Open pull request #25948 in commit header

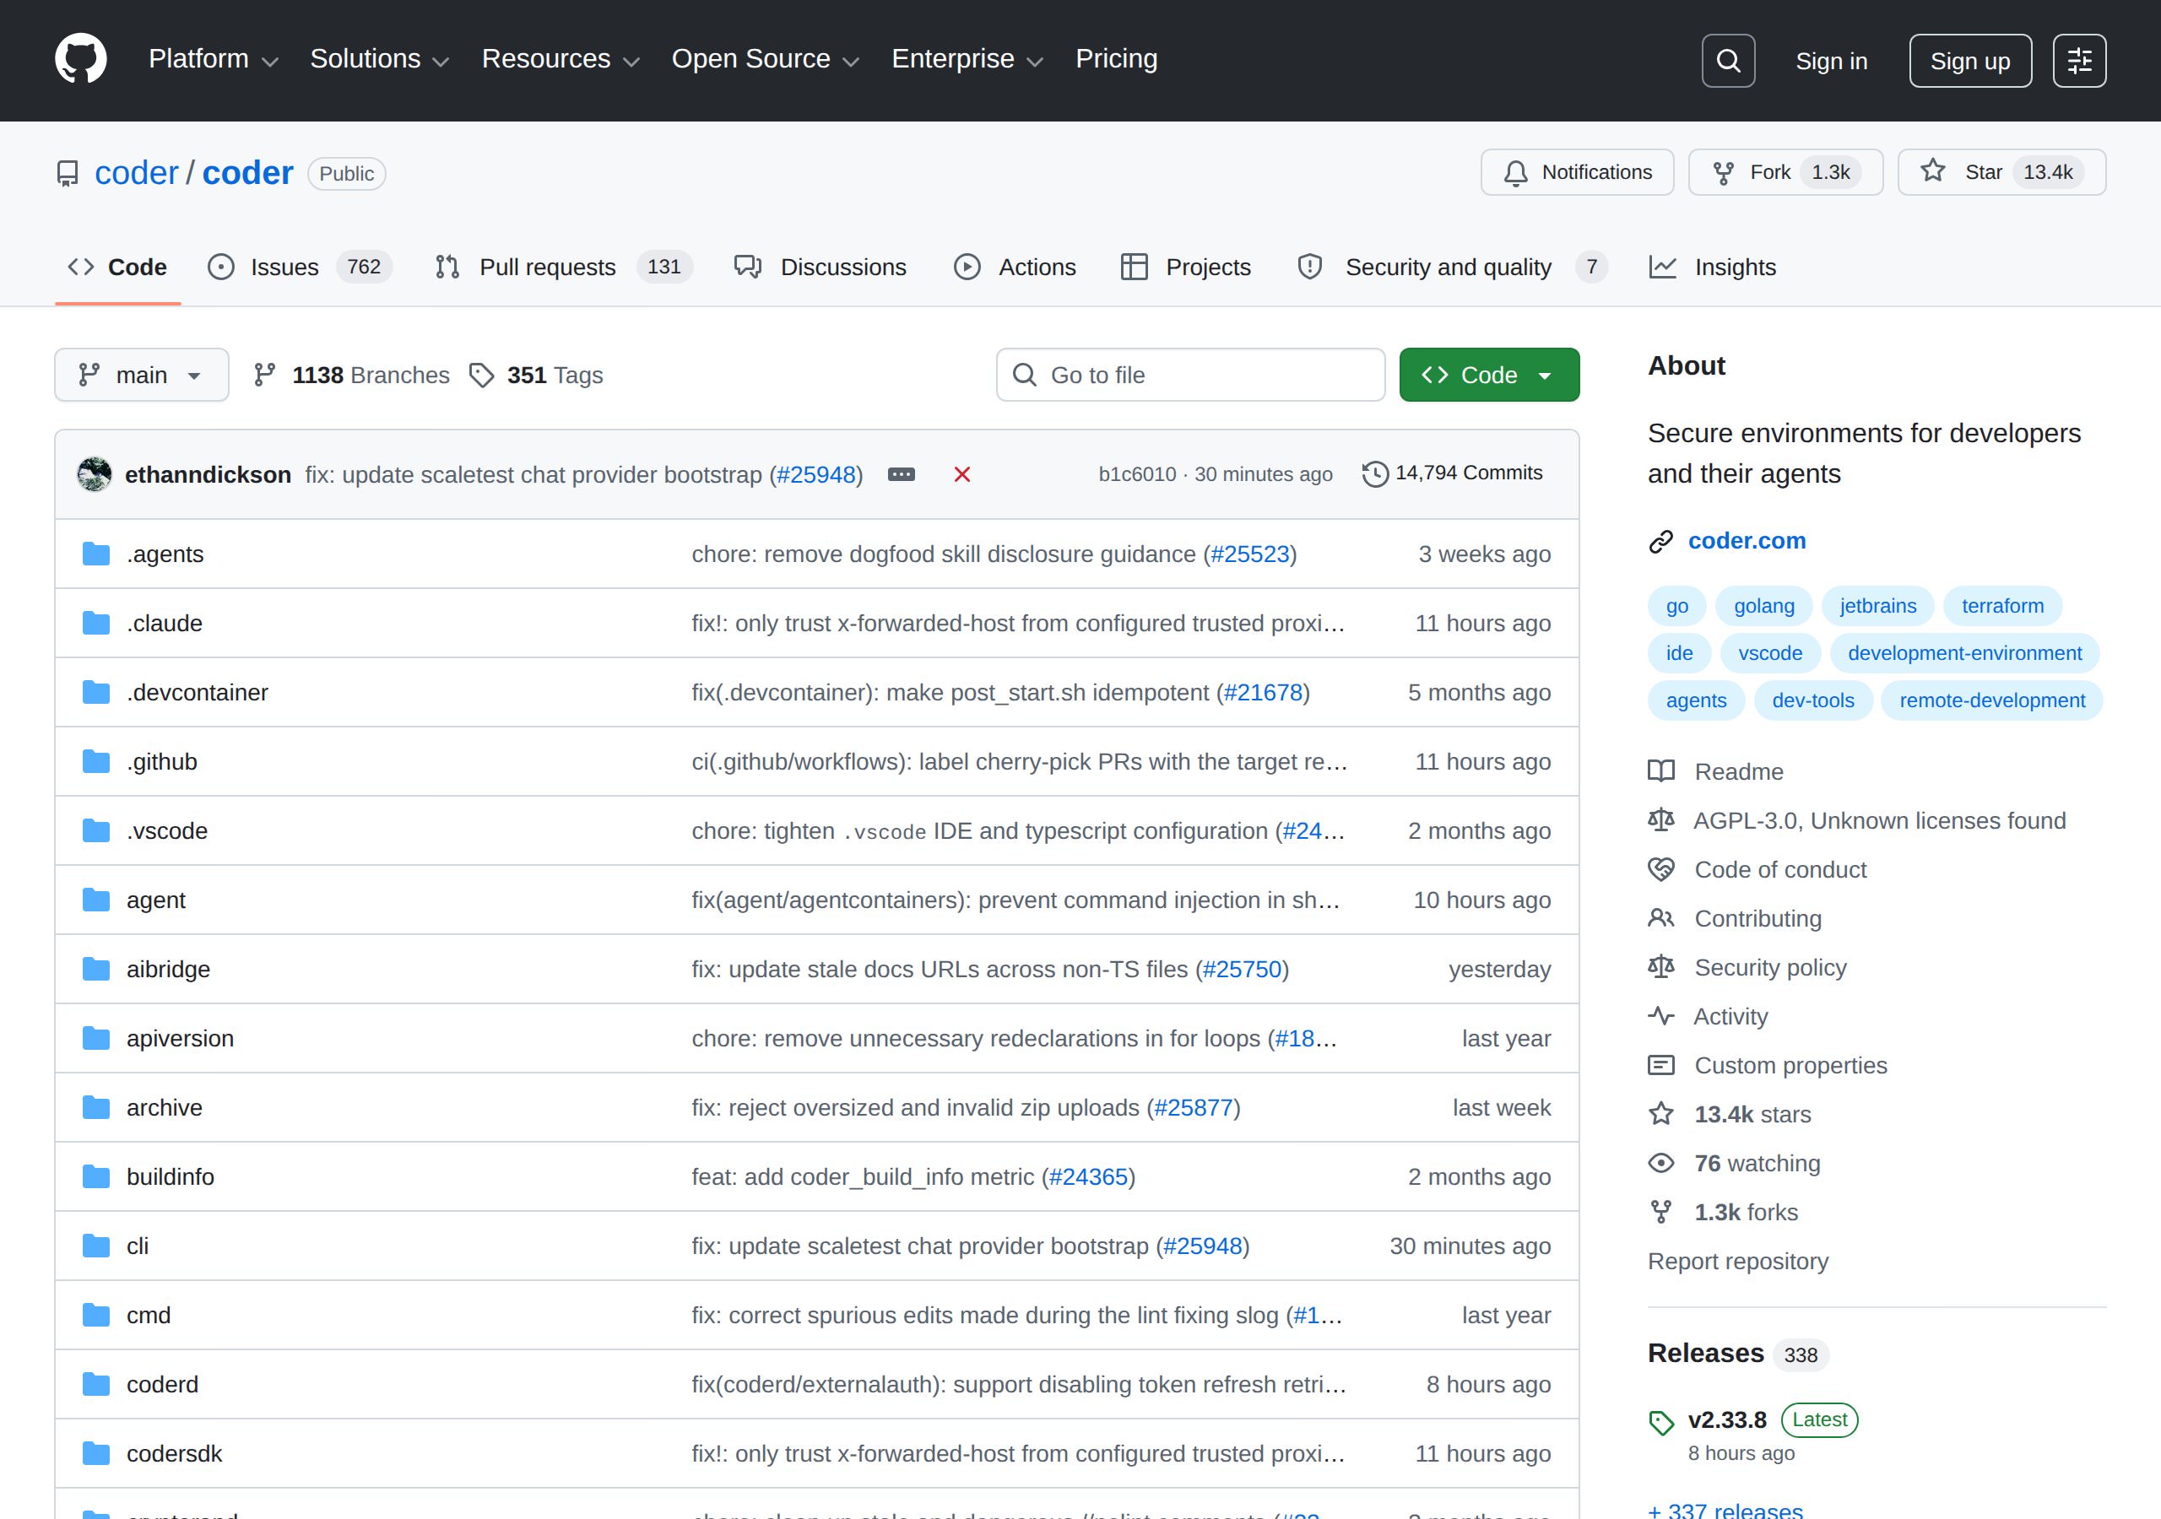click(x=816, y=474)
